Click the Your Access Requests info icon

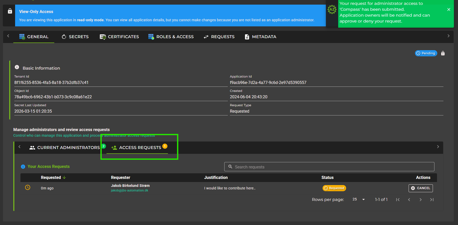pos(23,167)
